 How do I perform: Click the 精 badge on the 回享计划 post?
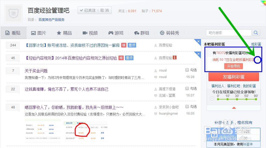click(x=124, y=45)
